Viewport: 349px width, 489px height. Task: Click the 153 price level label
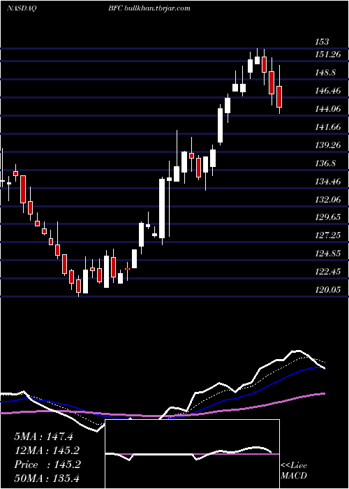point(322,42)
